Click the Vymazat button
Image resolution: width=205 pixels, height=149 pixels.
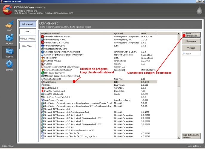[x=191, y=48]
